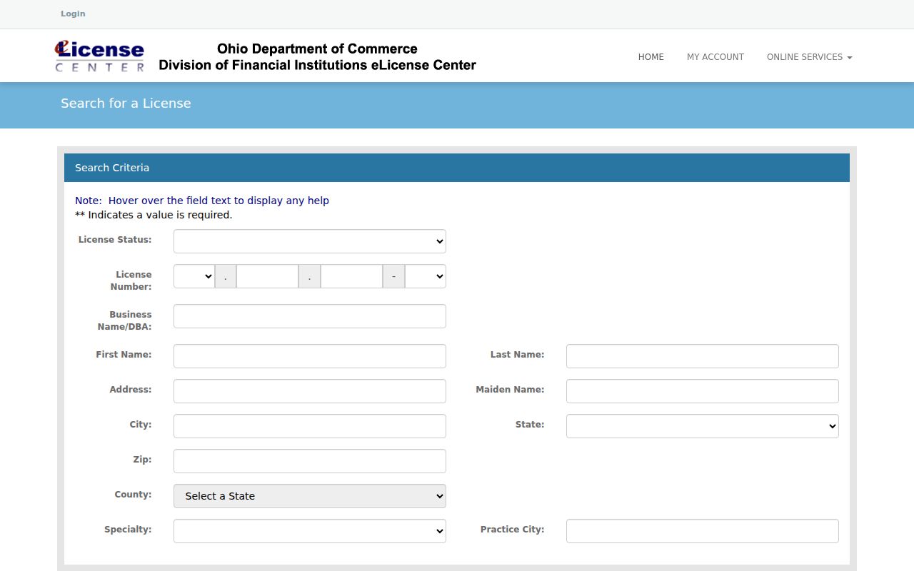
Task: Open the License Number suffix dropdown
Action: [426, 276]
